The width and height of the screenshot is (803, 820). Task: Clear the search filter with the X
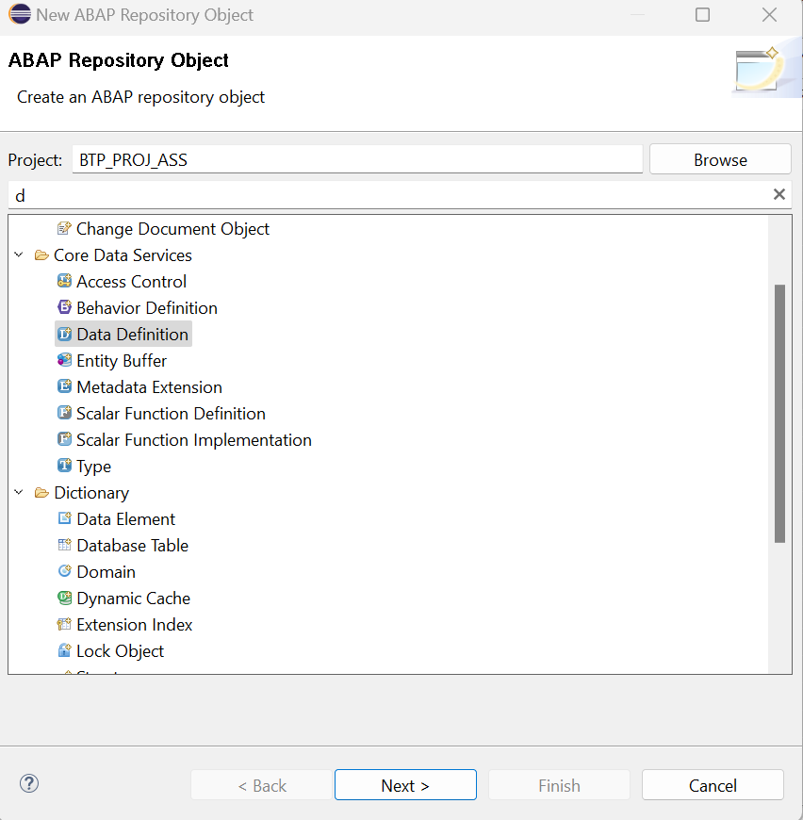tap(779, 194)
